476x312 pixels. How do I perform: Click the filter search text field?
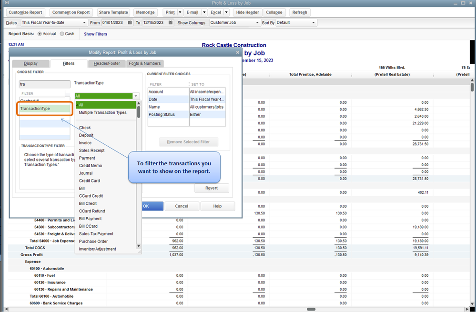tap(44, 84)
